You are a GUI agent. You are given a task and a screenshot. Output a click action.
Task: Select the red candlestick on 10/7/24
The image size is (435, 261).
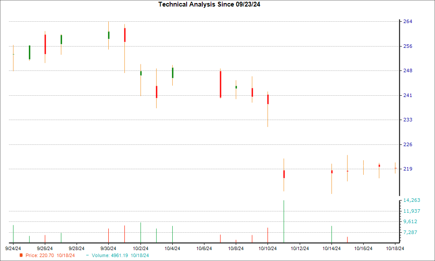coord(221,84)
